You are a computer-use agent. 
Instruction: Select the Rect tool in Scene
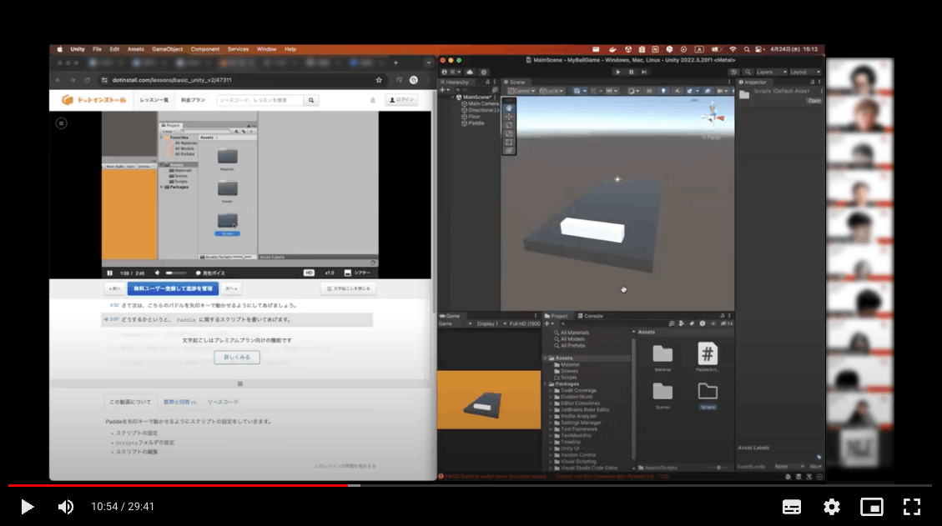509,143
